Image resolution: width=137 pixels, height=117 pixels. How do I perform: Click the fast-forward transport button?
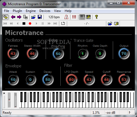click(49, 24)
